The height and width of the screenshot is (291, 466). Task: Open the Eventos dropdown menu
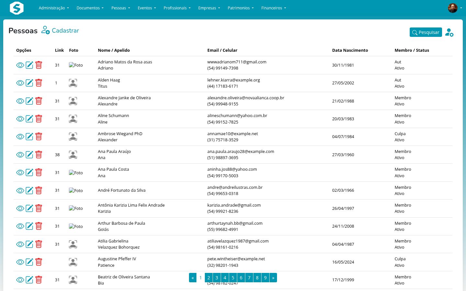(x=147, y=8)
